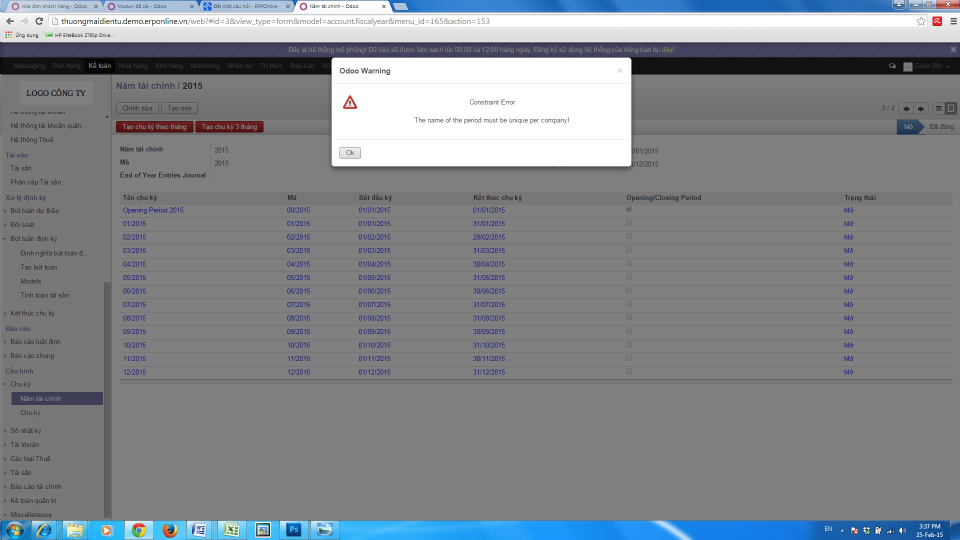Toggle Opening Period 2015 checkbox

629,209
